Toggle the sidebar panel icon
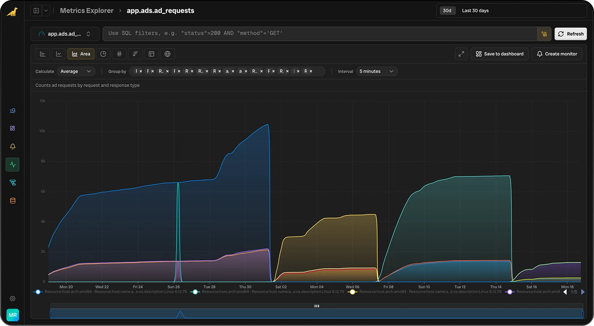The height and width of the screenshot is (326, 594). point(36,11)
